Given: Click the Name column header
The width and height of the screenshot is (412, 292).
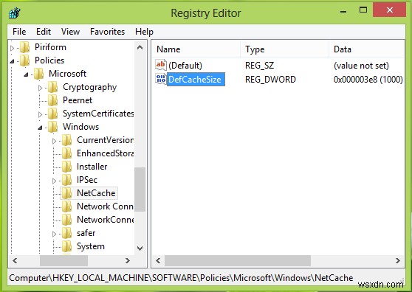Looking at the screenshot, I should point(196,49).
